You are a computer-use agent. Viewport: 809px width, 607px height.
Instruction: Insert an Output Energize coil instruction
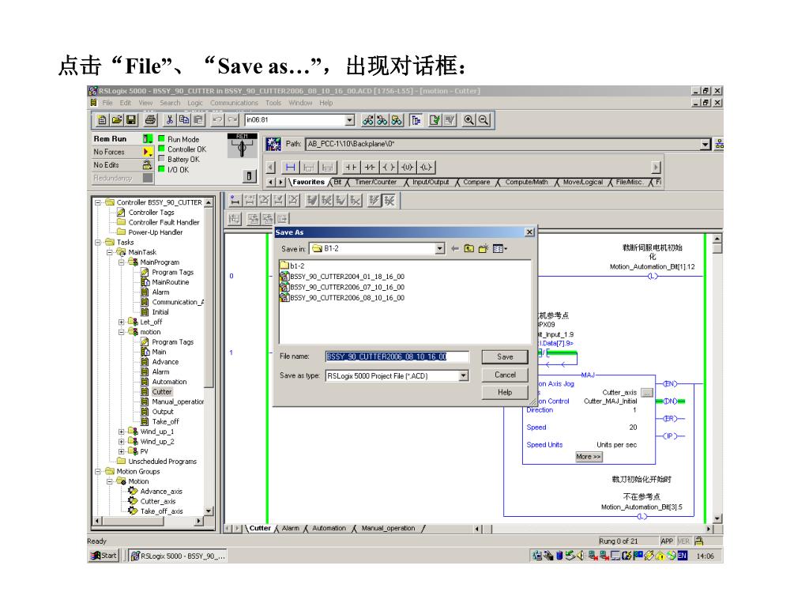389,168
